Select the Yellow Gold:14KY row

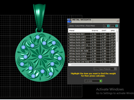point(92,39)
